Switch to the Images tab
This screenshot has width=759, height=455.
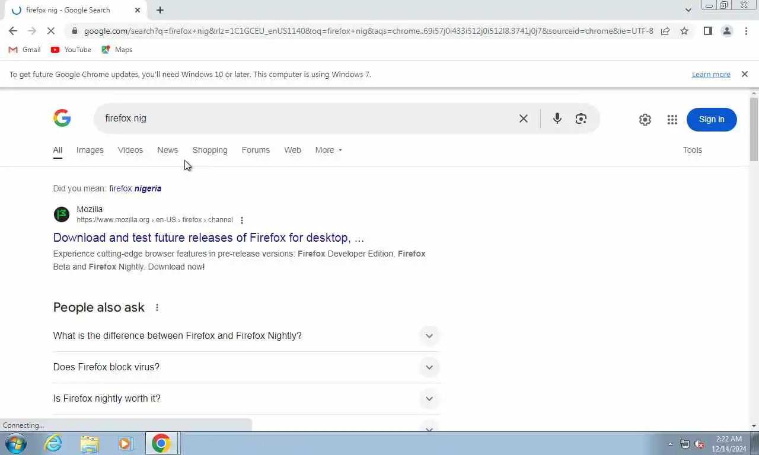(x=90, y=150)
